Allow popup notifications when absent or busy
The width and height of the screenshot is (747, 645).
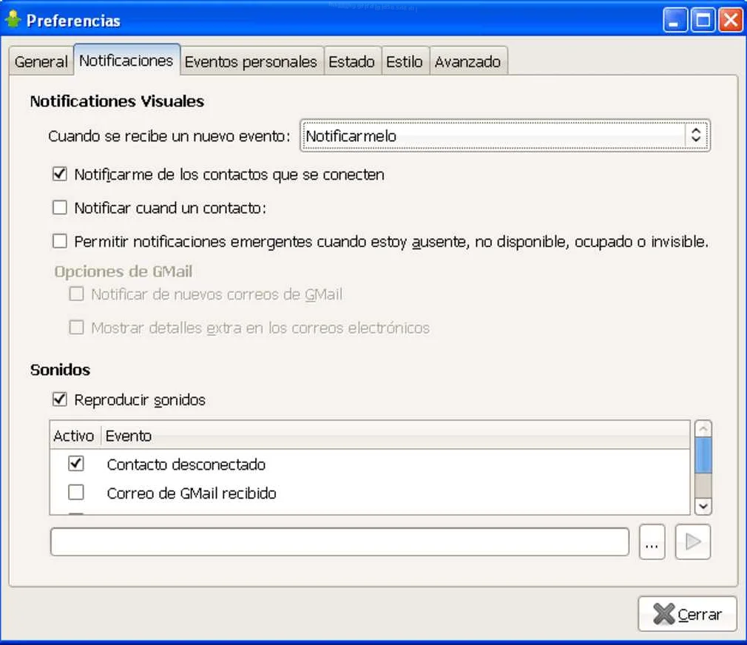pyautogui.click(x=60, y=242)
